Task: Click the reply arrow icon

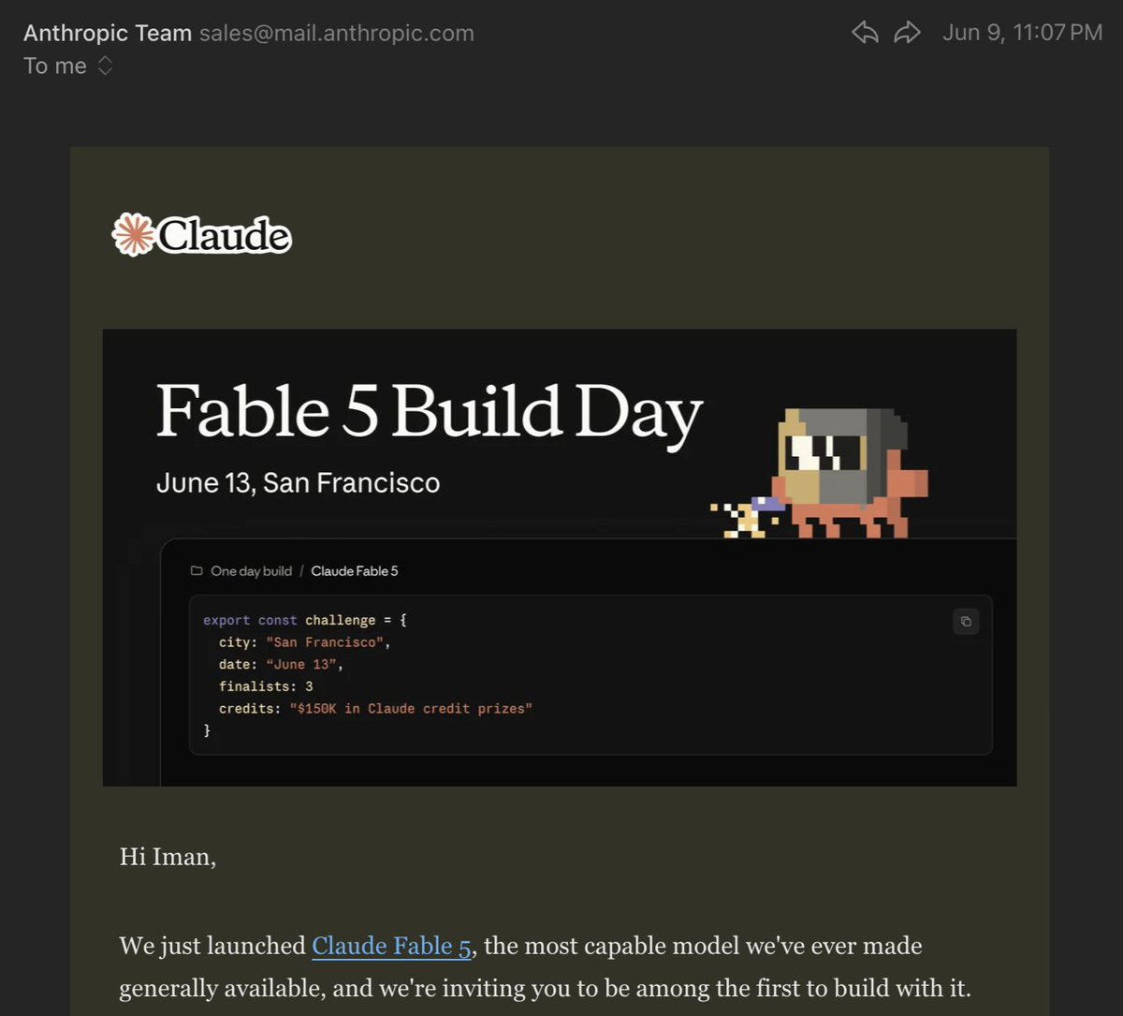Action: 865,33
